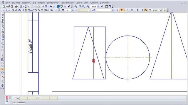
Task: Click the zoom in magnifier before scale field
Action: 88,6
